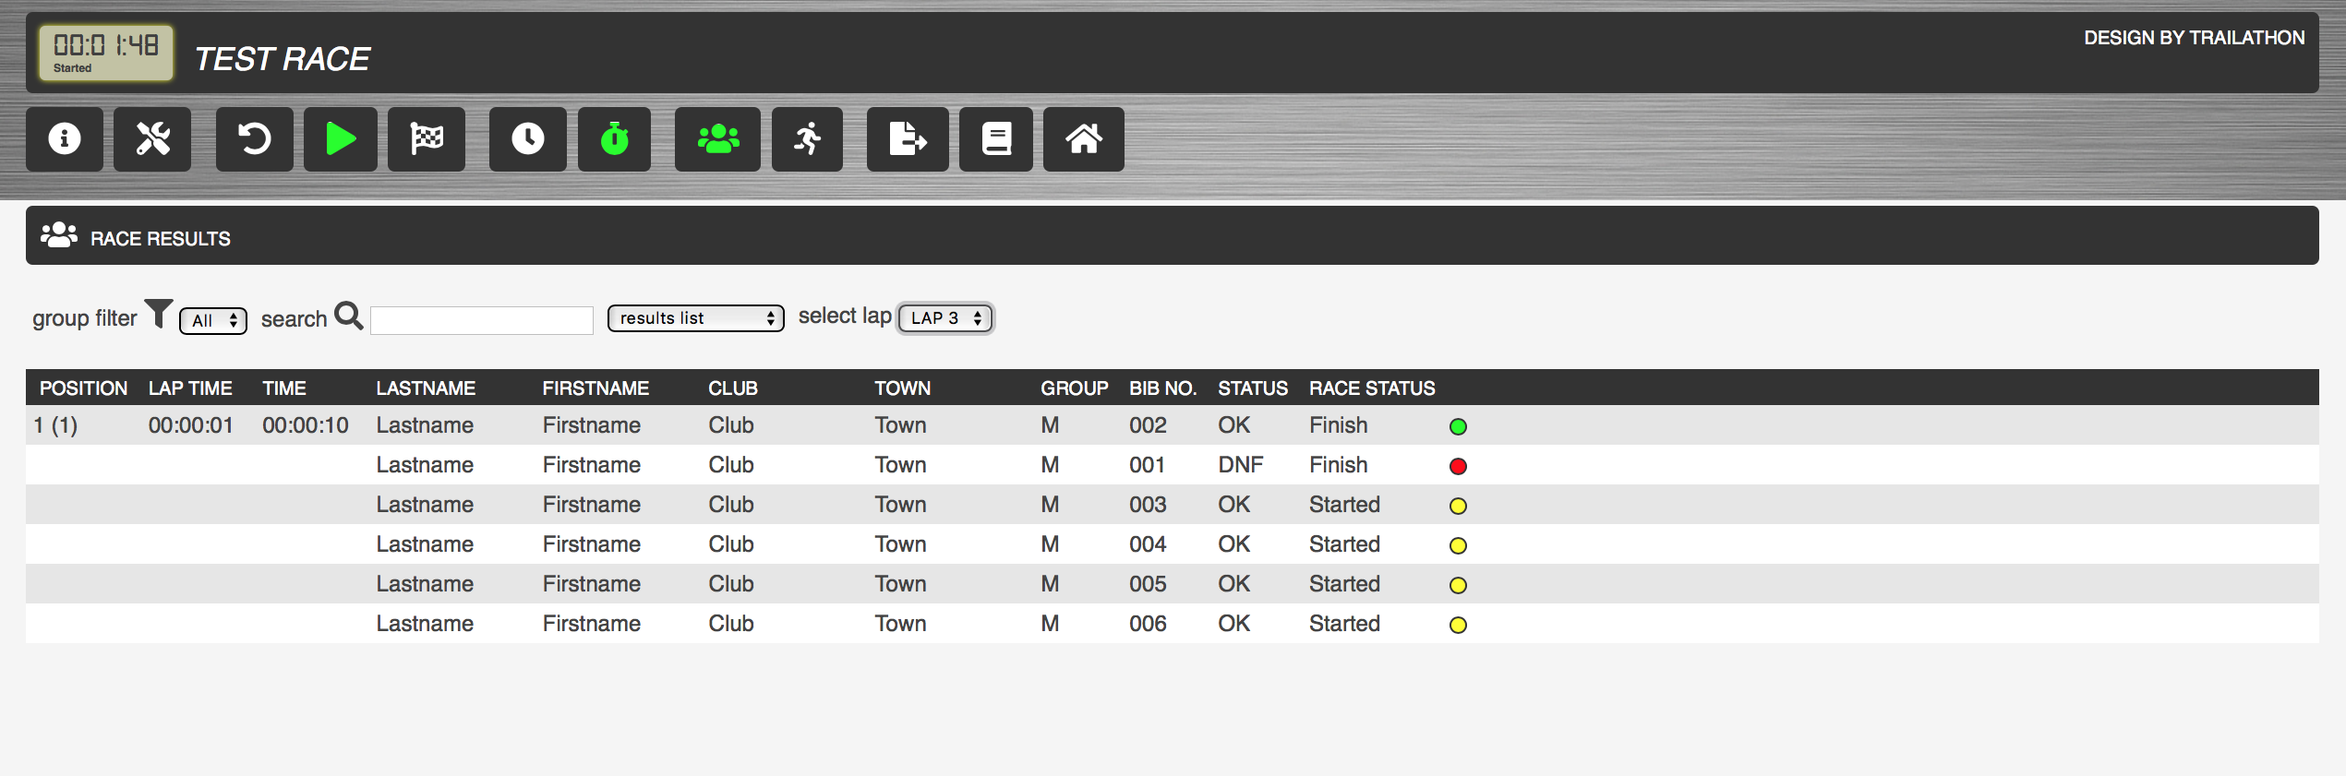Click the red status dot for bib 001

(x=1458, y=466)
